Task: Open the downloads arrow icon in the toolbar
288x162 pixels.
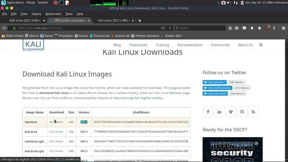Action: point(252,28)
